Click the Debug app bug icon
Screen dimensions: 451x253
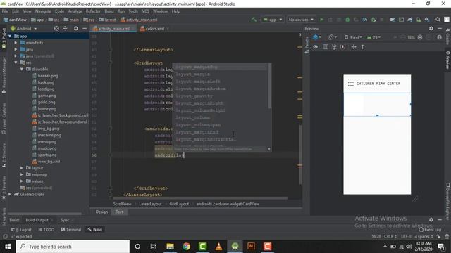click(347, 20)
